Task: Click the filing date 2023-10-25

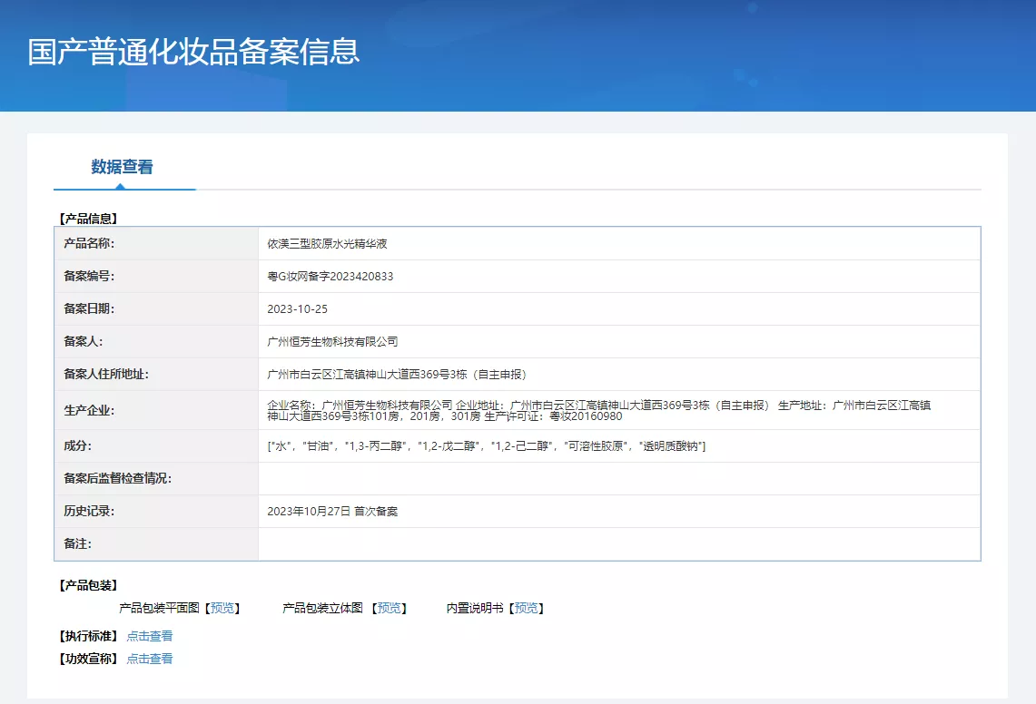Action: 297,309
